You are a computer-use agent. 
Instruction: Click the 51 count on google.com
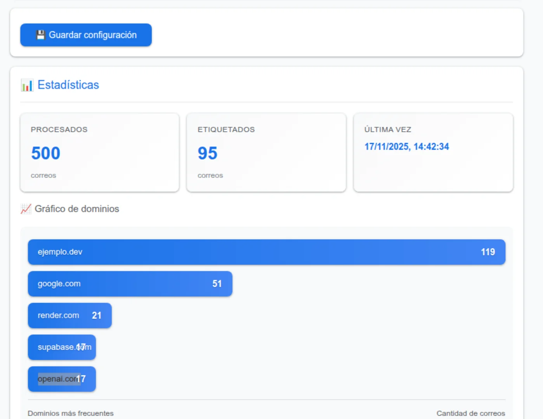pyautogui.click(x=217, y=284)
